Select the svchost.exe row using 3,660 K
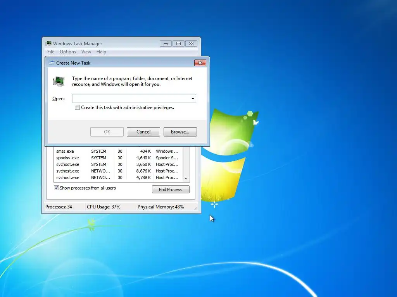397x297 pixels. click(x=118, y=164)
